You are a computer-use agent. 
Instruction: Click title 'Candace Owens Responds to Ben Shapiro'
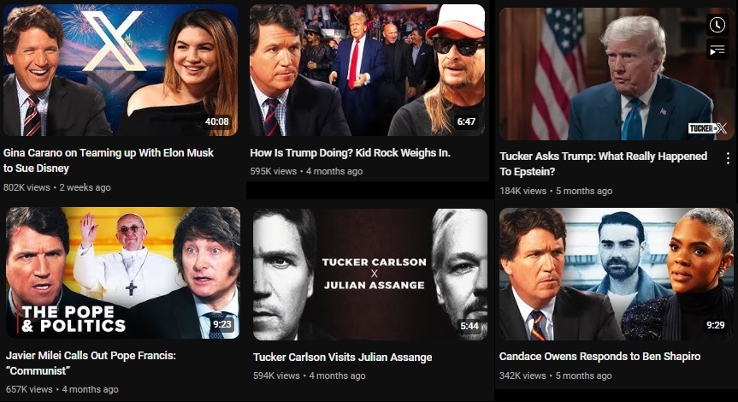(599, 357)
